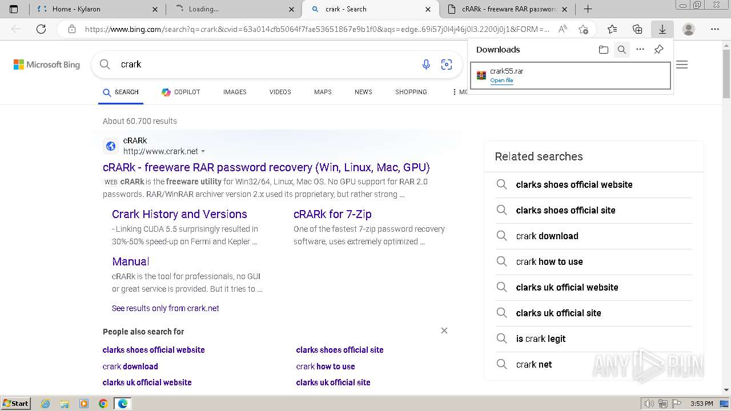Select the IMAGES search tab

point(235,92)
